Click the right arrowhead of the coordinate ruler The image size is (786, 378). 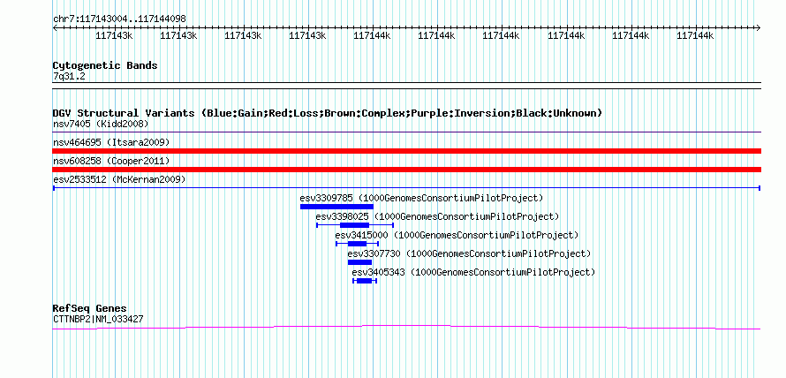tap(759, 28)
